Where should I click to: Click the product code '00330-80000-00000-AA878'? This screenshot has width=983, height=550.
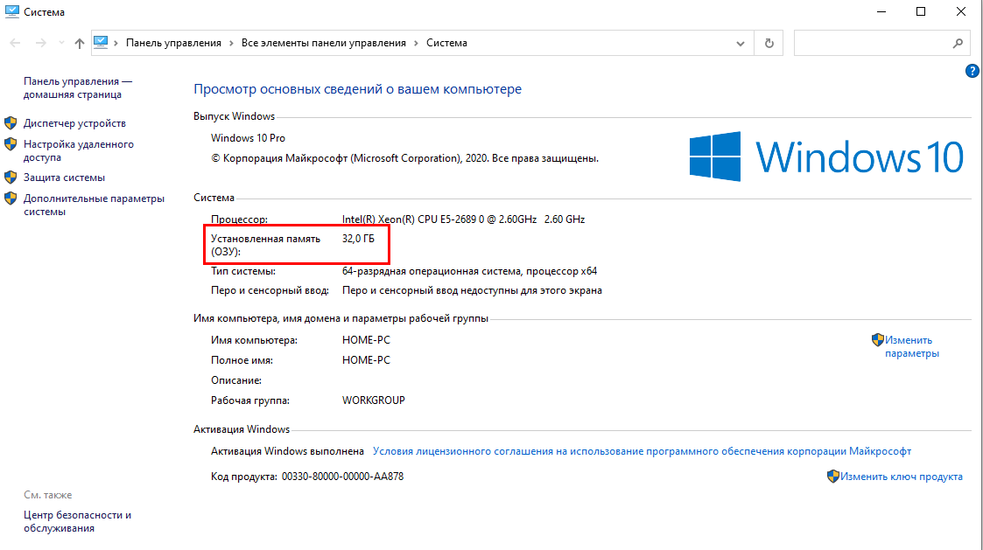click(342, 477)
